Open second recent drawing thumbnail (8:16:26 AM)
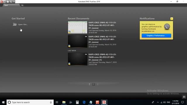This screenshot has height=105, width=187. click(77, 41)
